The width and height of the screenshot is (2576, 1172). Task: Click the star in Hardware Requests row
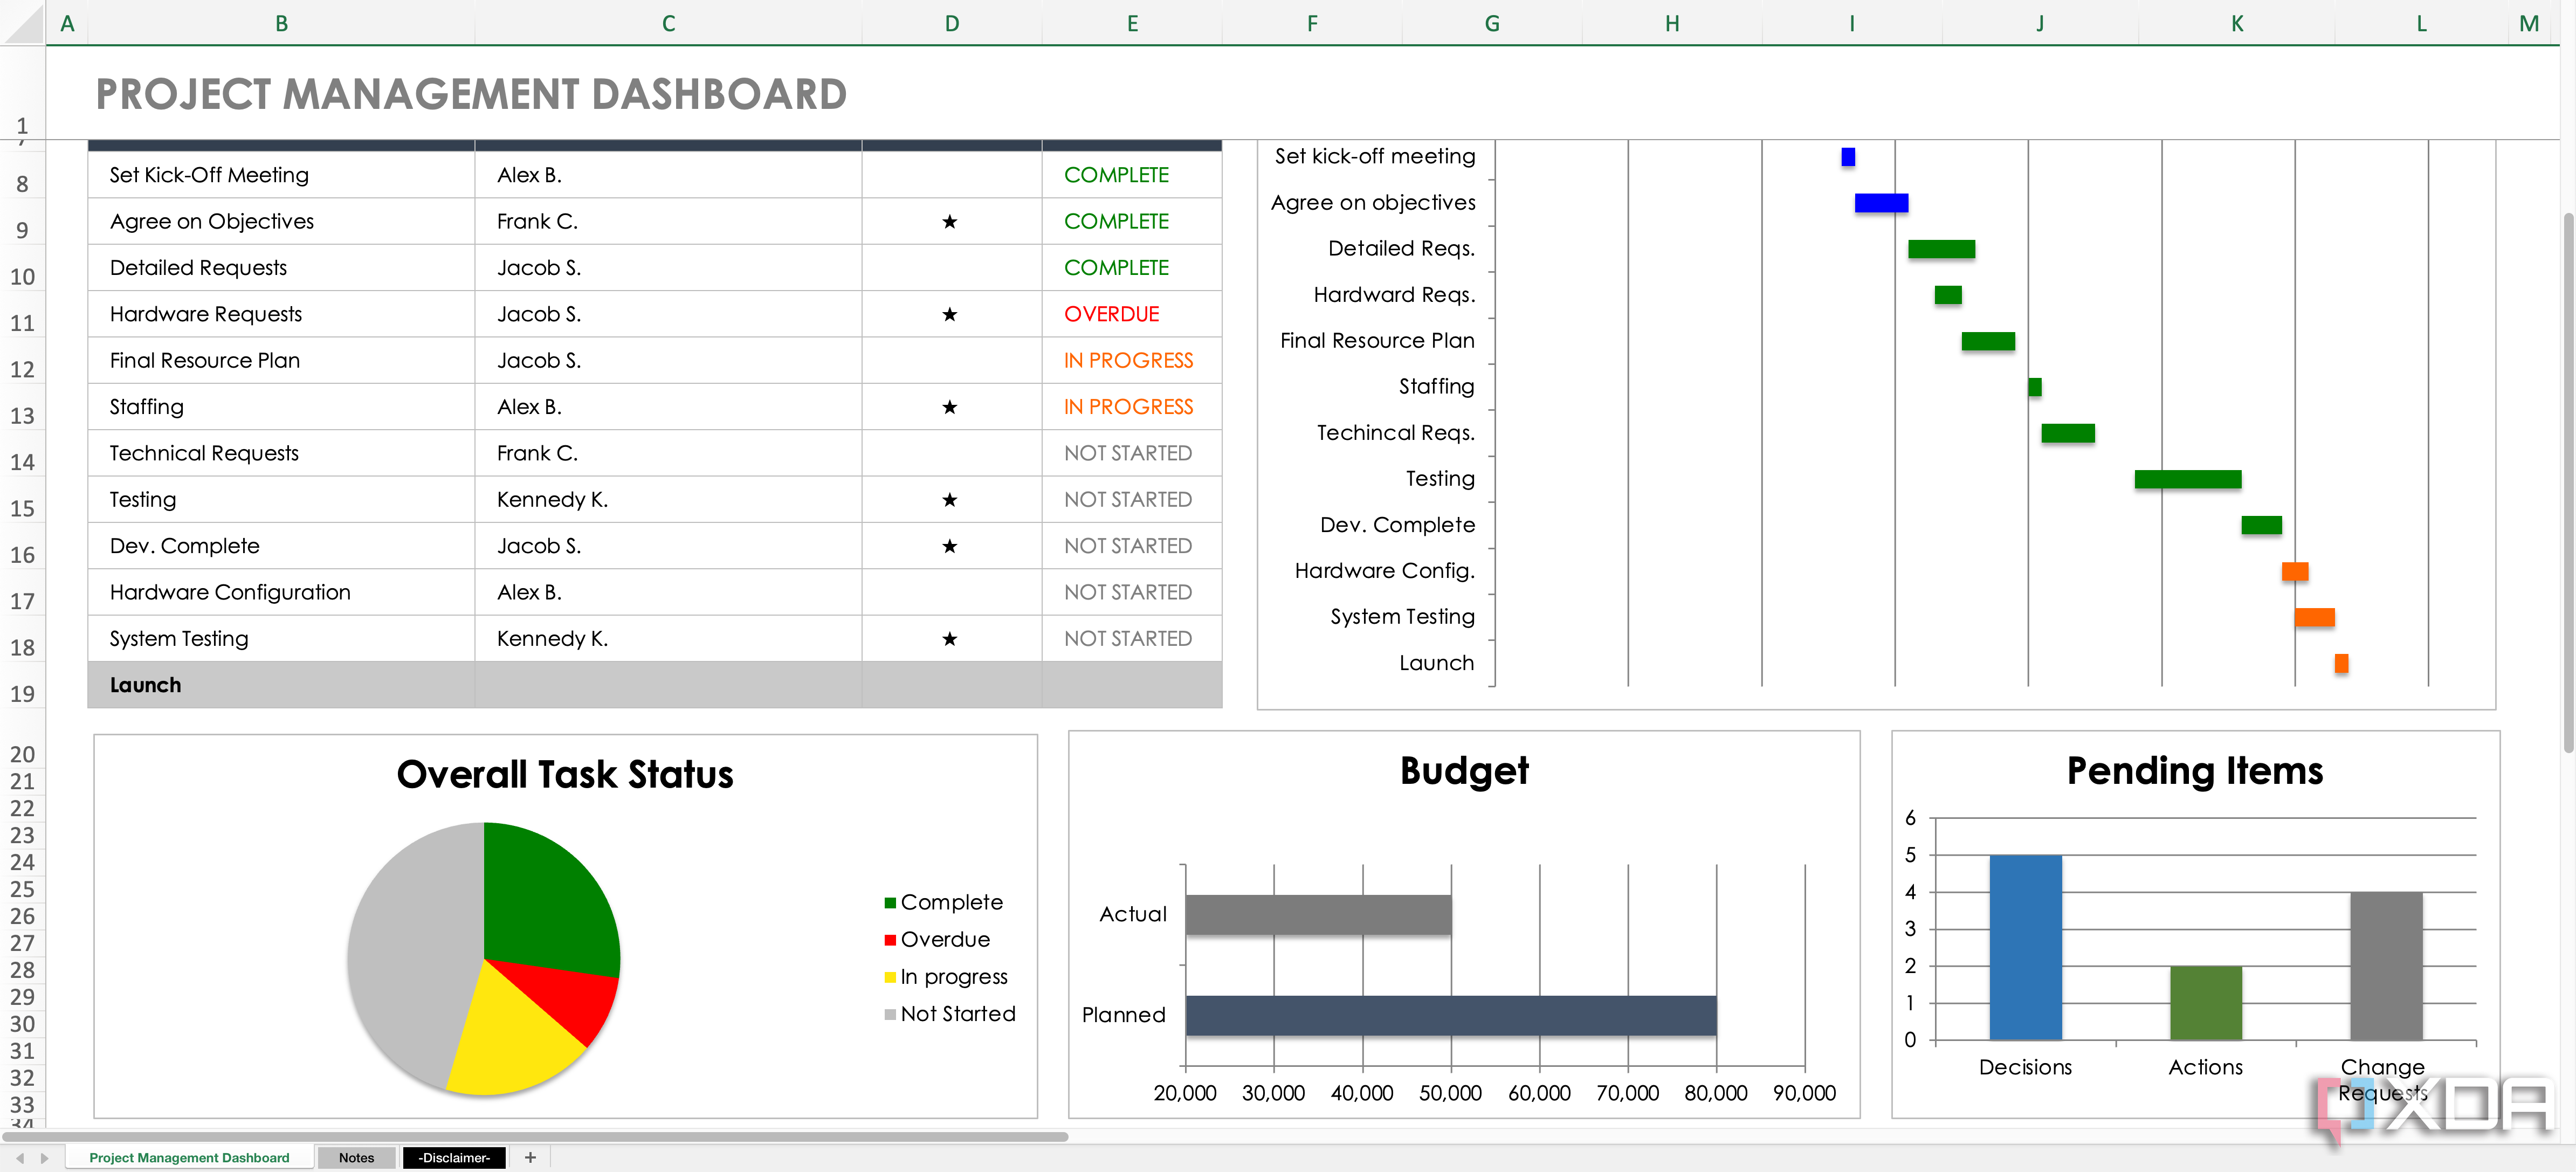coord(949,314)
